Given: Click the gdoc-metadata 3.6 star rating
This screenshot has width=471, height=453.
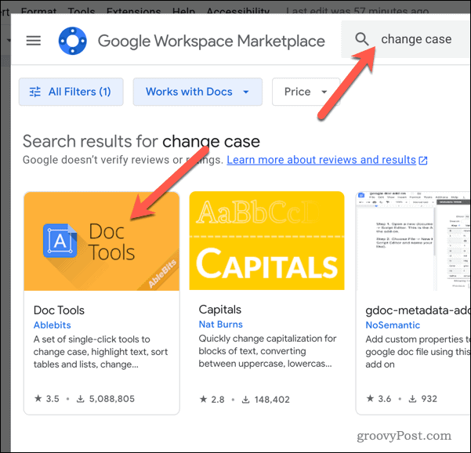Looking at the screenshot, I should click(379, 399).
